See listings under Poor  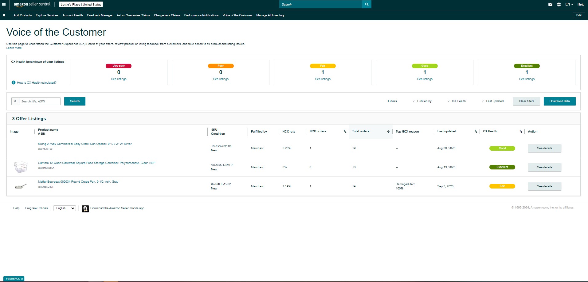pos(221,79)
